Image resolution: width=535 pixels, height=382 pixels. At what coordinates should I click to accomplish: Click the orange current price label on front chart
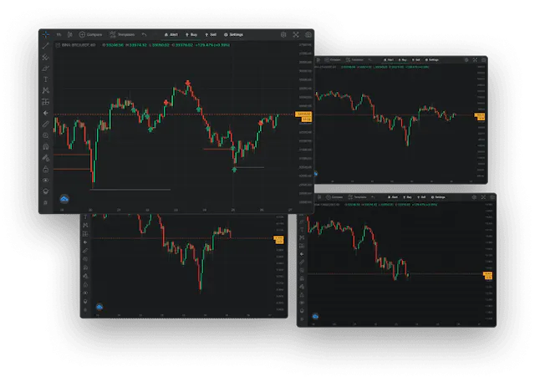point(304,115)
